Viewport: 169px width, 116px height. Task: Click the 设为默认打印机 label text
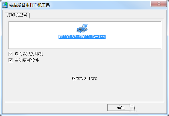tap(29, 54)
